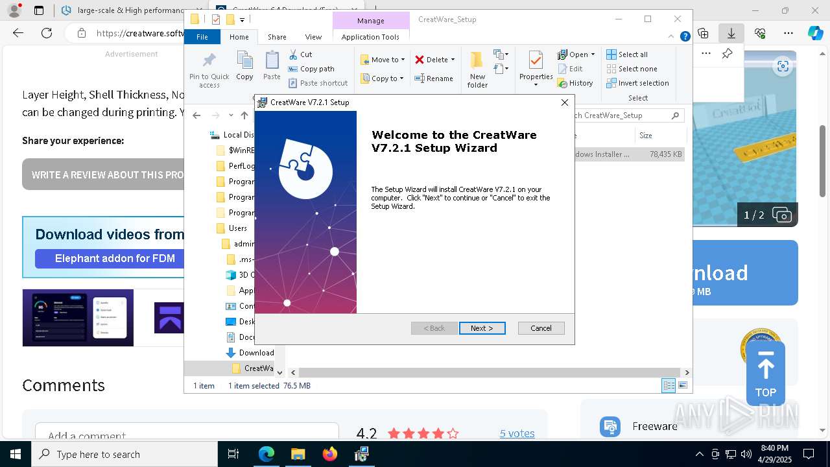Open the Copilot icon in Edge
Viewport: 830px width, 467px height.
click(815, 32)
